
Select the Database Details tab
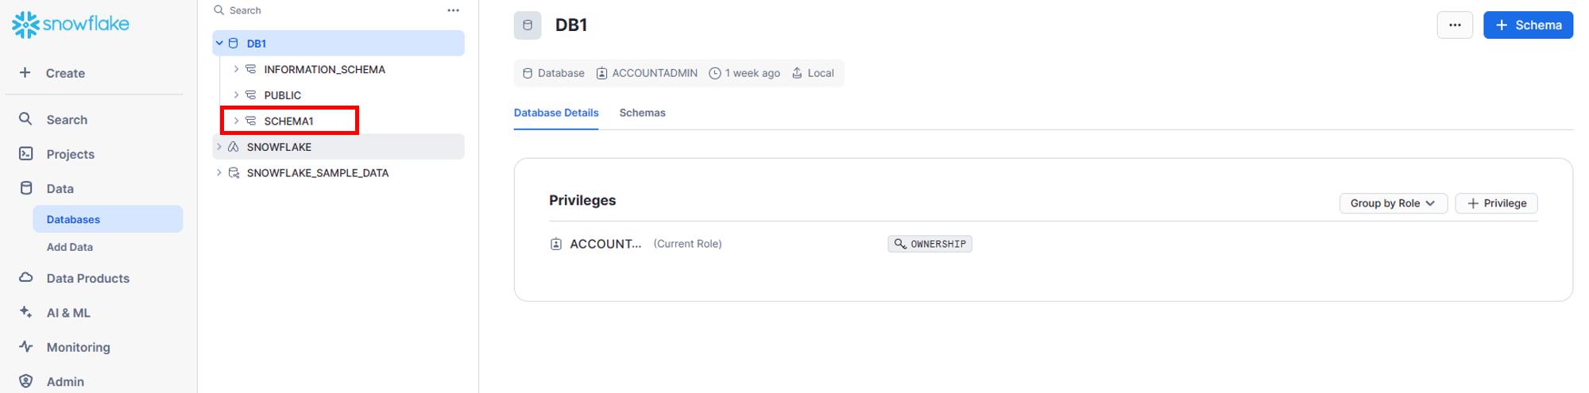pyautogui.click(x=556, y=113)
